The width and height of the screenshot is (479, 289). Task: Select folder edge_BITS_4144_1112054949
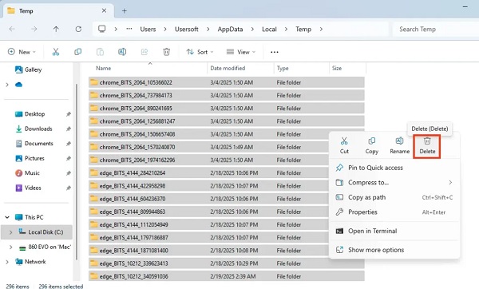click(x=227, y=224)
